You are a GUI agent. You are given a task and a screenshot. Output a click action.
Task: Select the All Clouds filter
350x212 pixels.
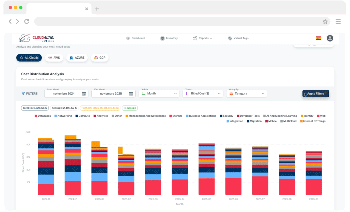point(29,58)
